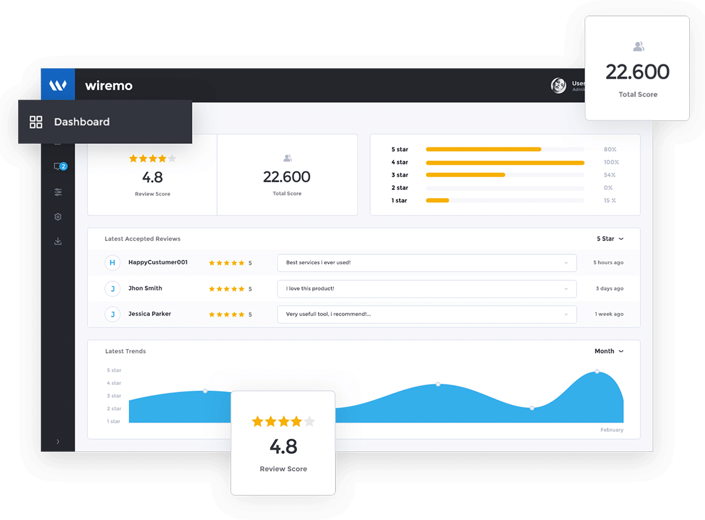Viewport: 705px width, 520px height.
Task: Click HappyCustumer001 avatar circle
Action: click(112, 263)
